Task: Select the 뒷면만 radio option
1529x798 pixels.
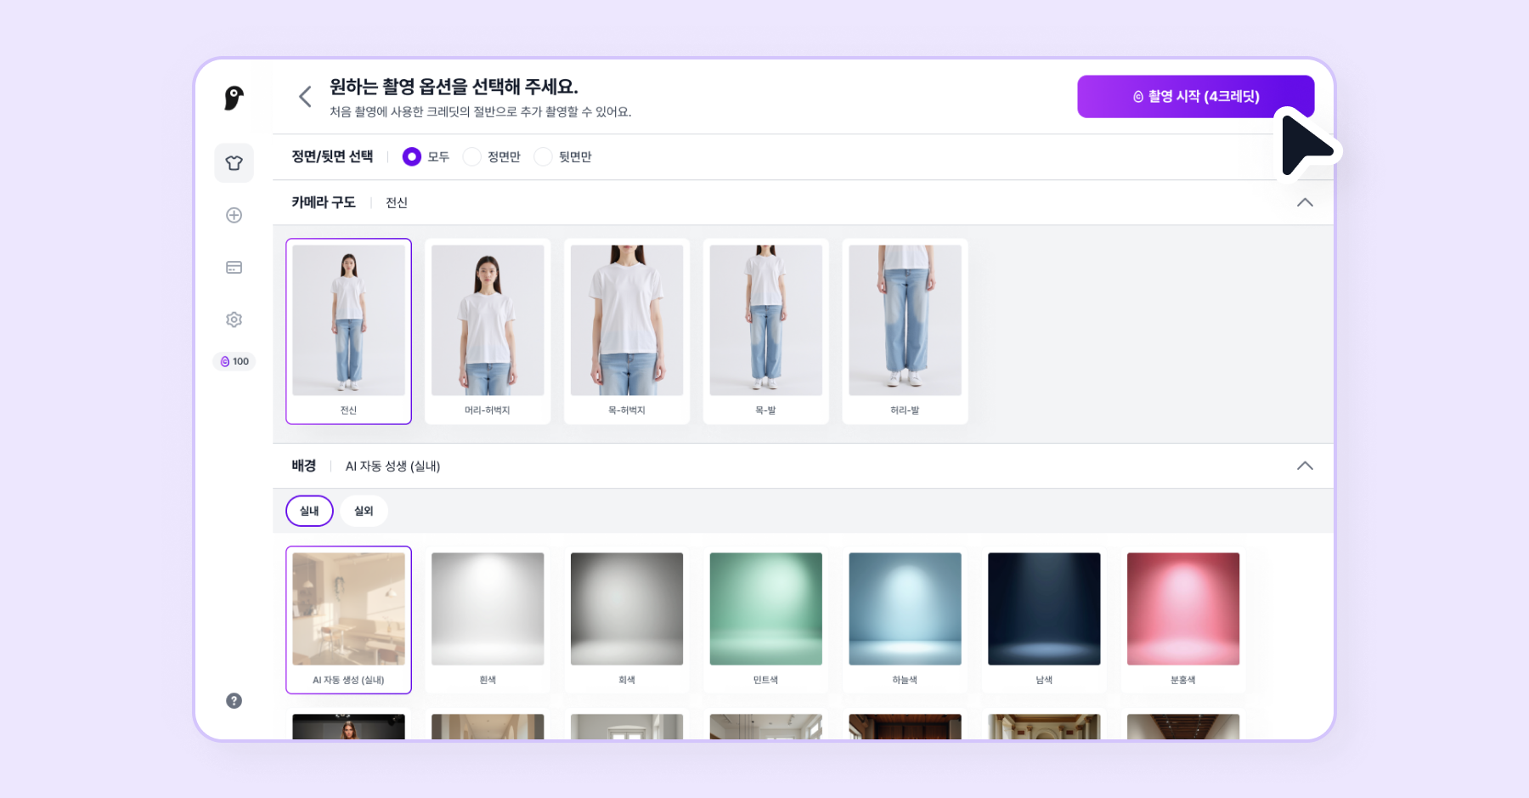Action: coord(543,156)
